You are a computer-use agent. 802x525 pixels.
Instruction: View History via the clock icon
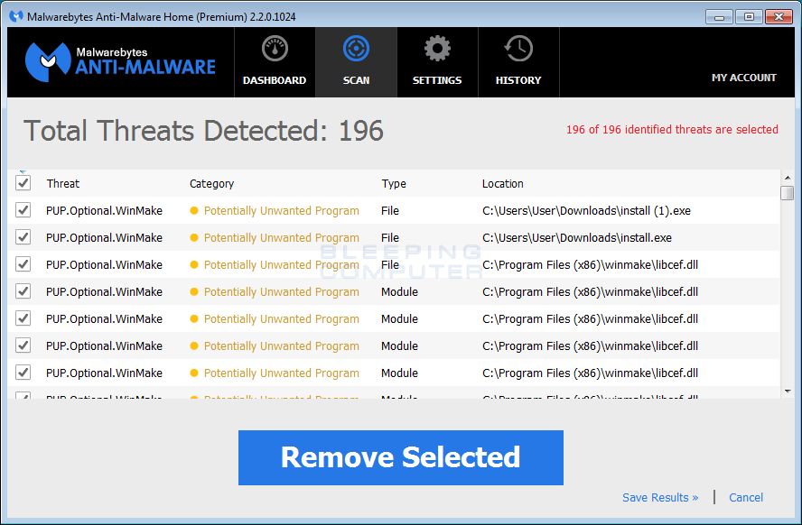pyautogui.click(x=518, y=48)
